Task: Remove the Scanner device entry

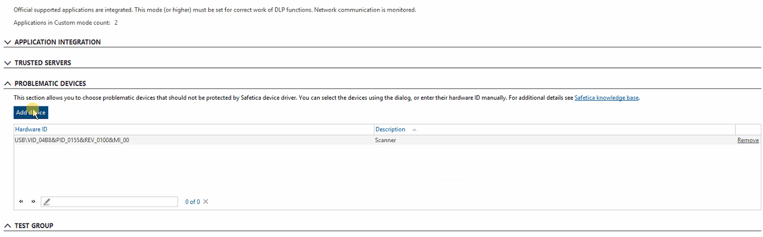Action: point(747,141)
